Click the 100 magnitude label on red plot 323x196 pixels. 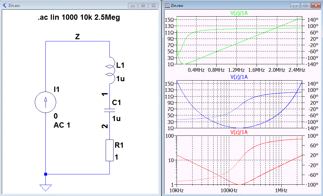[x=170, y=136]
